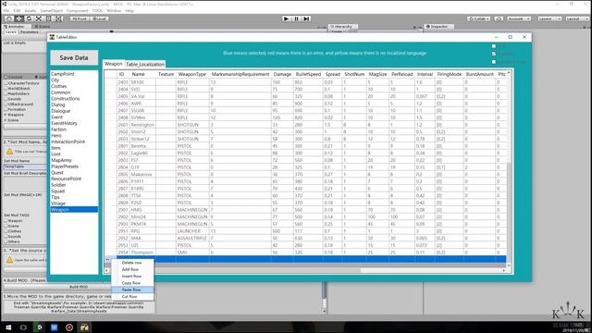Select EventHistory in the table list
Image resolution: width=592 pixels, height=333 pixels.
64,123
